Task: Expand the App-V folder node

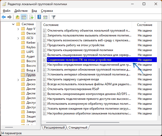Action: tap(18, 29)
